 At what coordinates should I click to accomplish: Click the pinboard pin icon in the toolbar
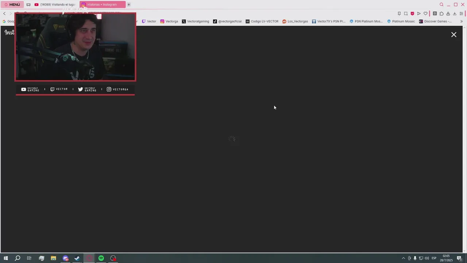click(399, 14)
